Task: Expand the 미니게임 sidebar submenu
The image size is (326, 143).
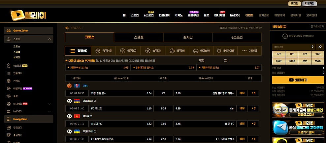Action: click(x=49, y=104)
